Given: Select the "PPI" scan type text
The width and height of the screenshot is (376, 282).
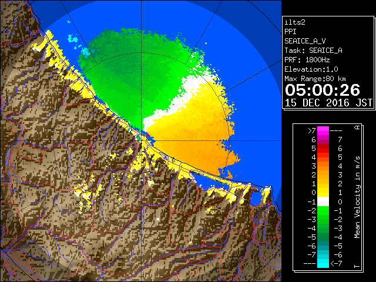Looking at the screenshot, I should (x=290, y=32).
